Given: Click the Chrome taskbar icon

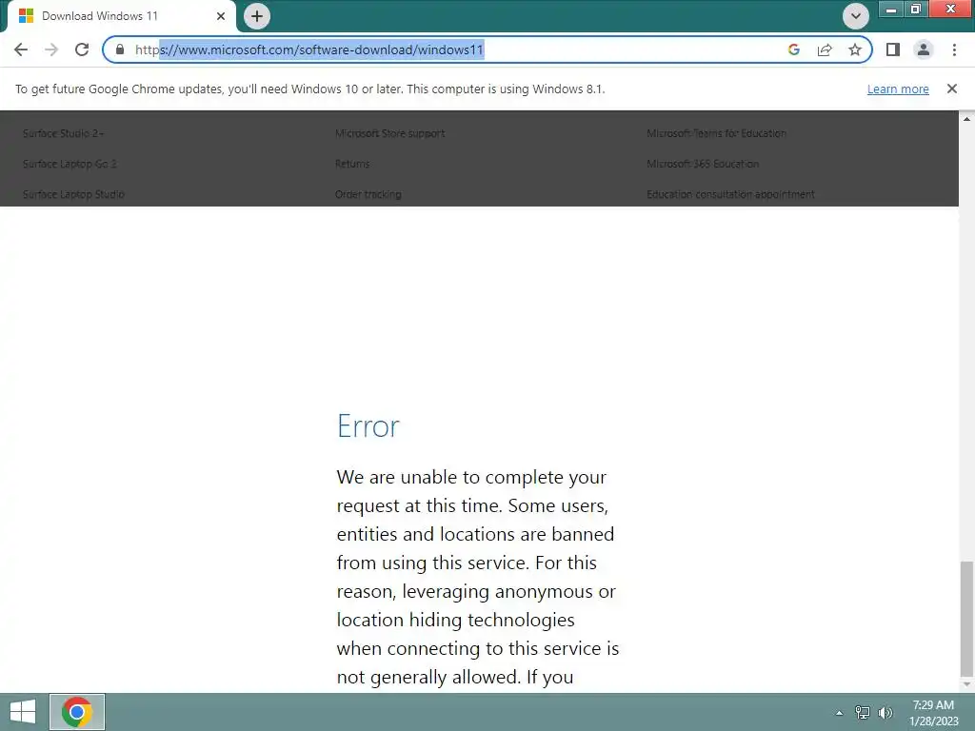Looking at the screenshot, I should [x=77, y=712].
